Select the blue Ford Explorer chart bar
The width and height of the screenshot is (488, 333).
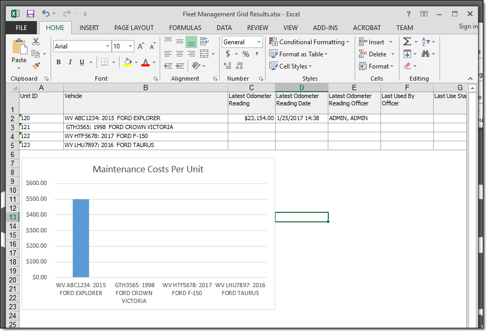pos(81,238)
